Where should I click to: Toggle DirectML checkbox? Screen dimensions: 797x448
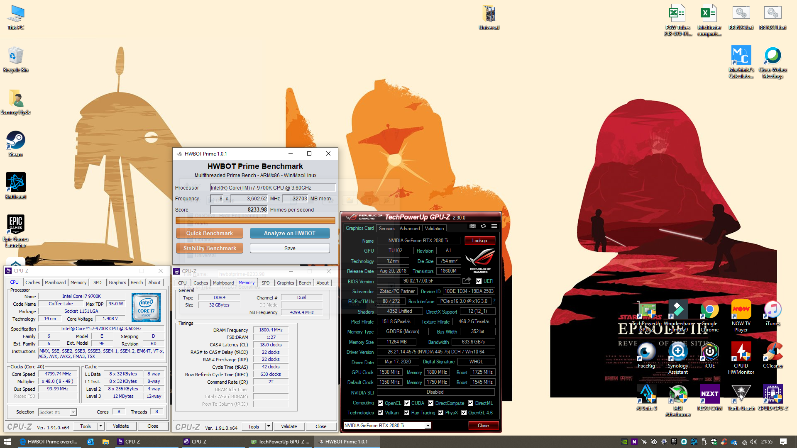[x=470, y=403]
